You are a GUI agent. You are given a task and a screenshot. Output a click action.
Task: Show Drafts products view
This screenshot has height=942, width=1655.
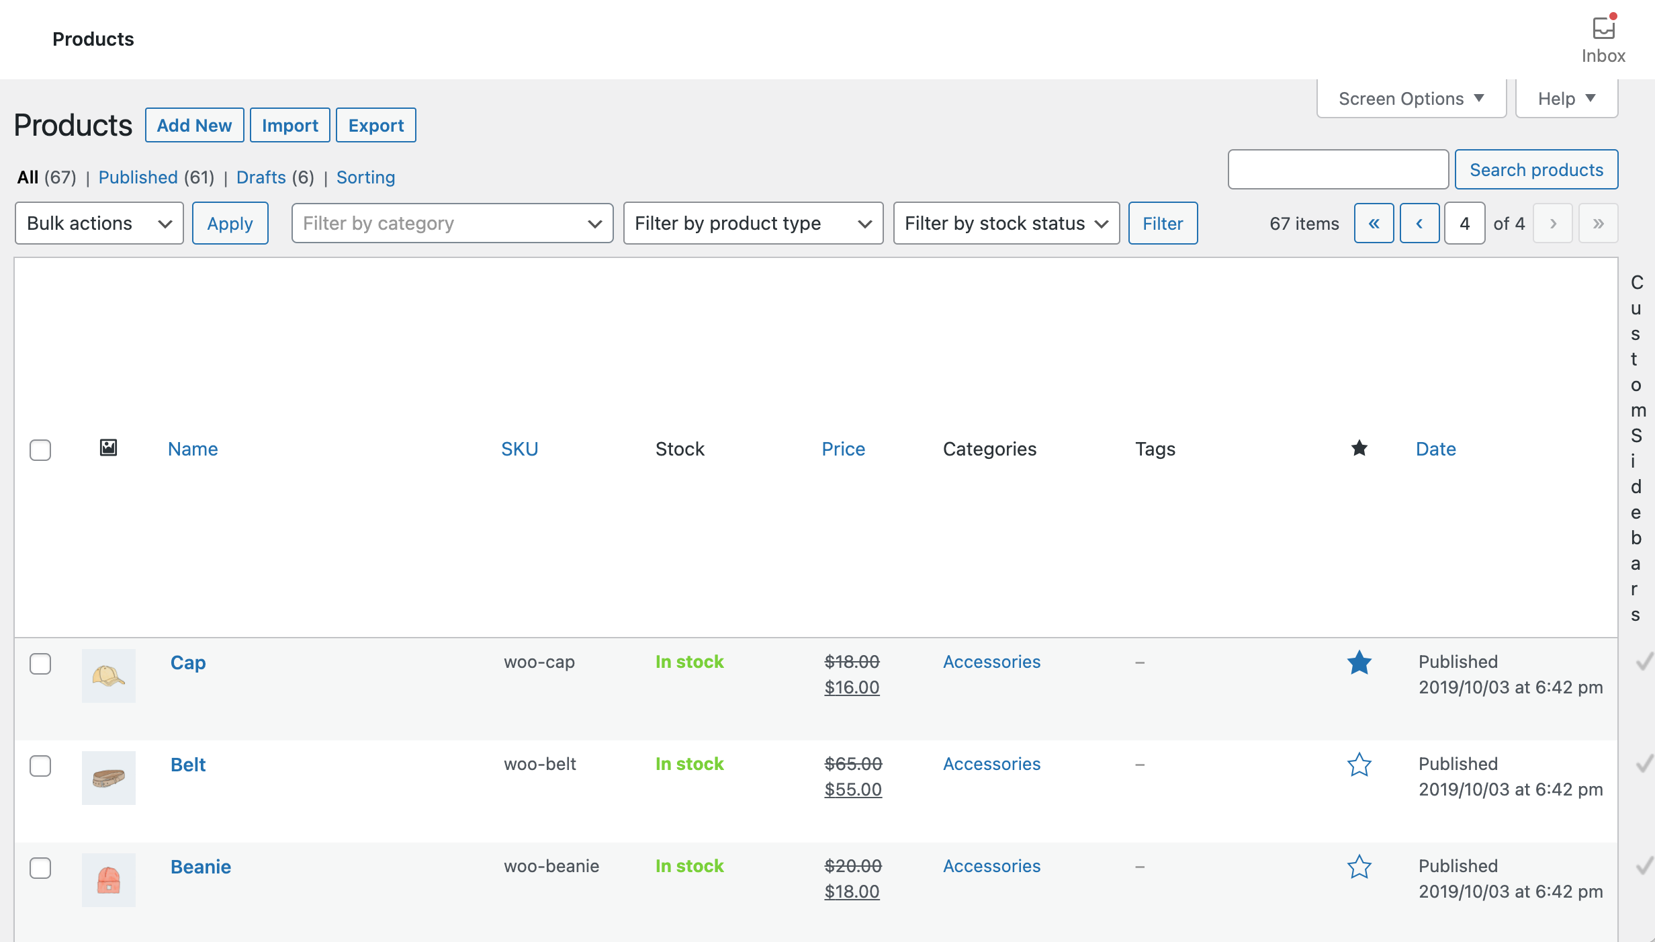pos(261,177)
